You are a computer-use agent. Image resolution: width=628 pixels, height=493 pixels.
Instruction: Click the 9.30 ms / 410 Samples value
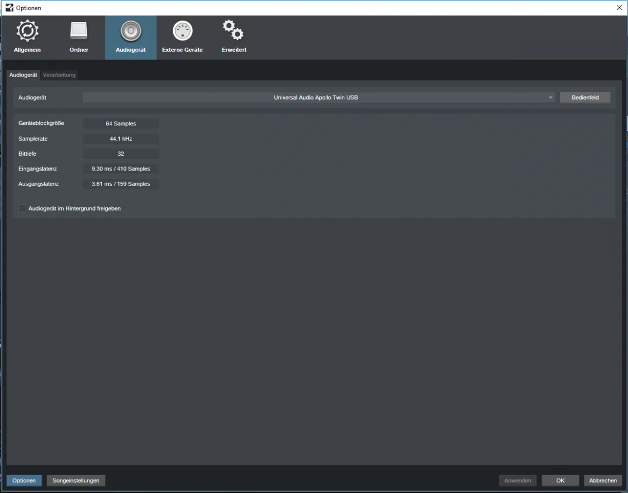(121, 169)
